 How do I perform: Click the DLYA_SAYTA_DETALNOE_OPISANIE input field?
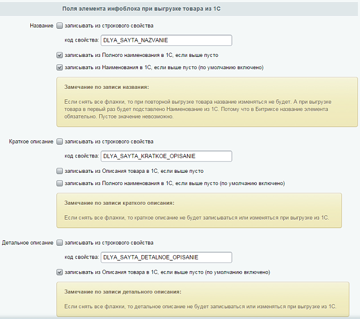tap(166, 257)
